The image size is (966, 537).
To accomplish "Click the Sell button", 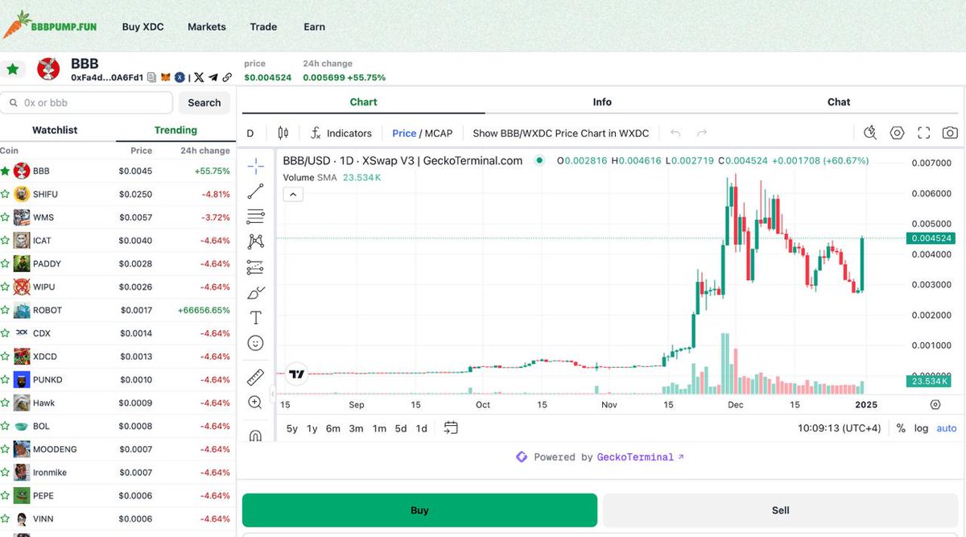I will click(781, 510).
